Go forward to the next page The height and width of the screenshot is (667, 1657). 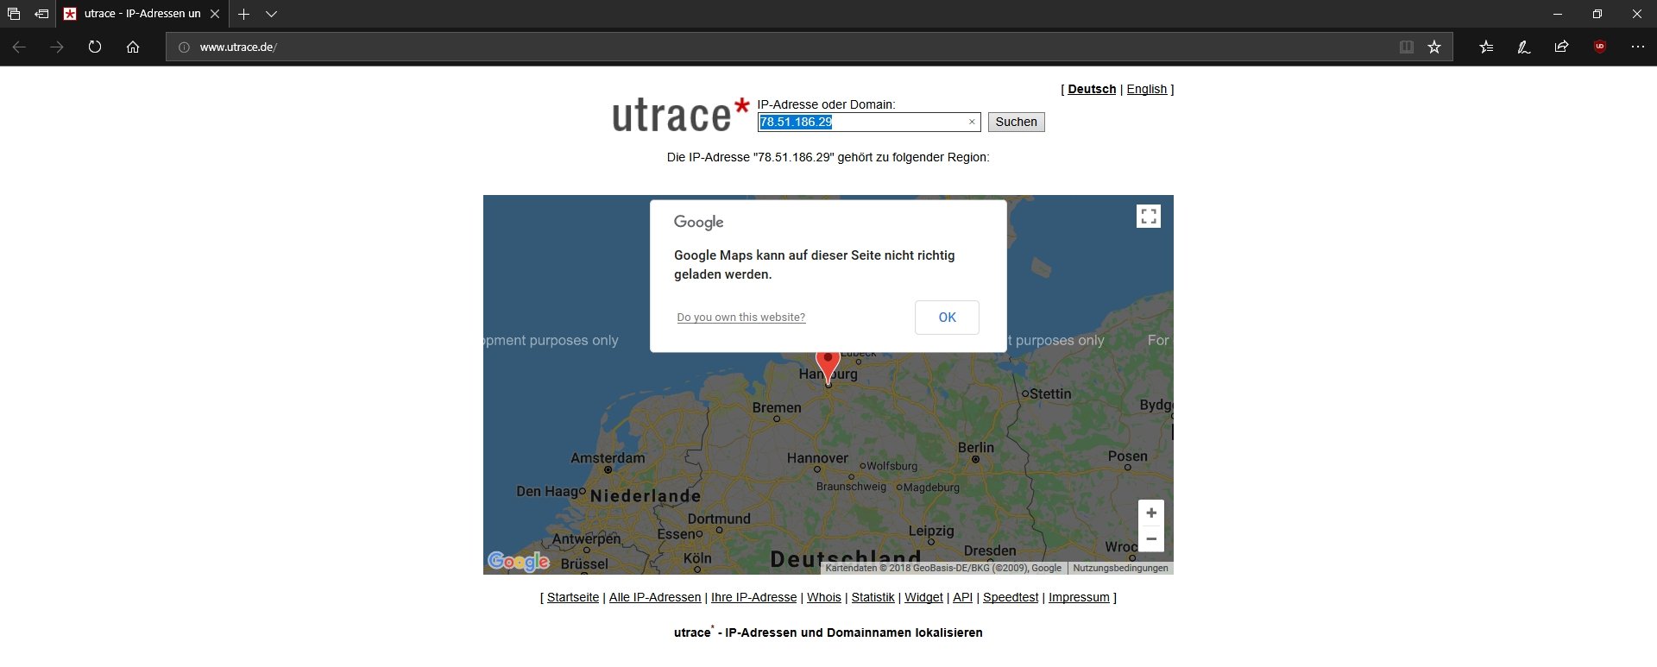point(57,47)
